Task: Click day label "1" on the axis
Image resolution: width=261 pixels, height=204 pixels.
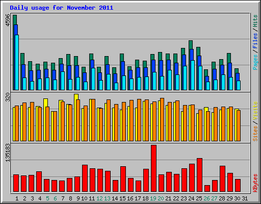Action: 17,198
